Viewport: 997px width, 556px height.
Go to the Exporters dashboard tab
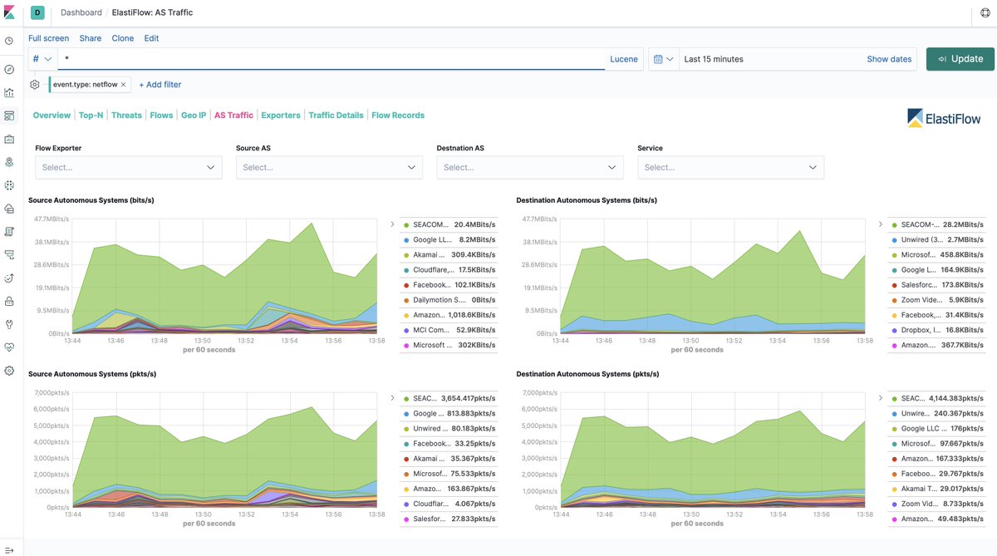pyautogui.click(x=281, y=116)
